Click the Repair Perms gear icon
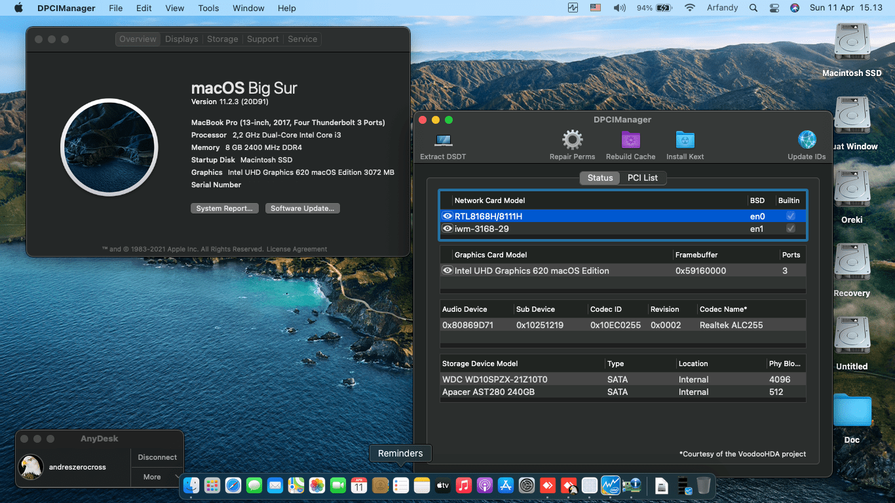The height and width of the screenshot is (503, 895). click(572, 140)
